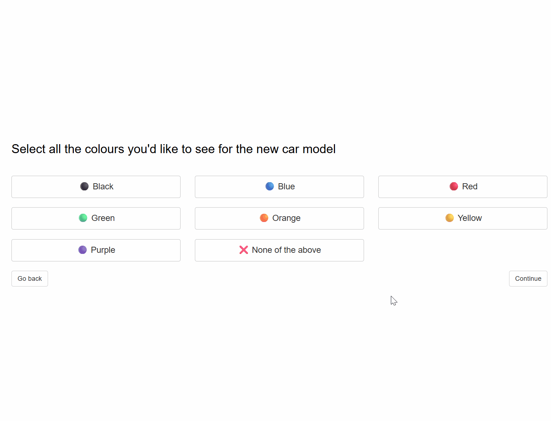Screen dimensions: 551x421
Task: Click the green circle icon beside Green
Action: coord(83,218)
